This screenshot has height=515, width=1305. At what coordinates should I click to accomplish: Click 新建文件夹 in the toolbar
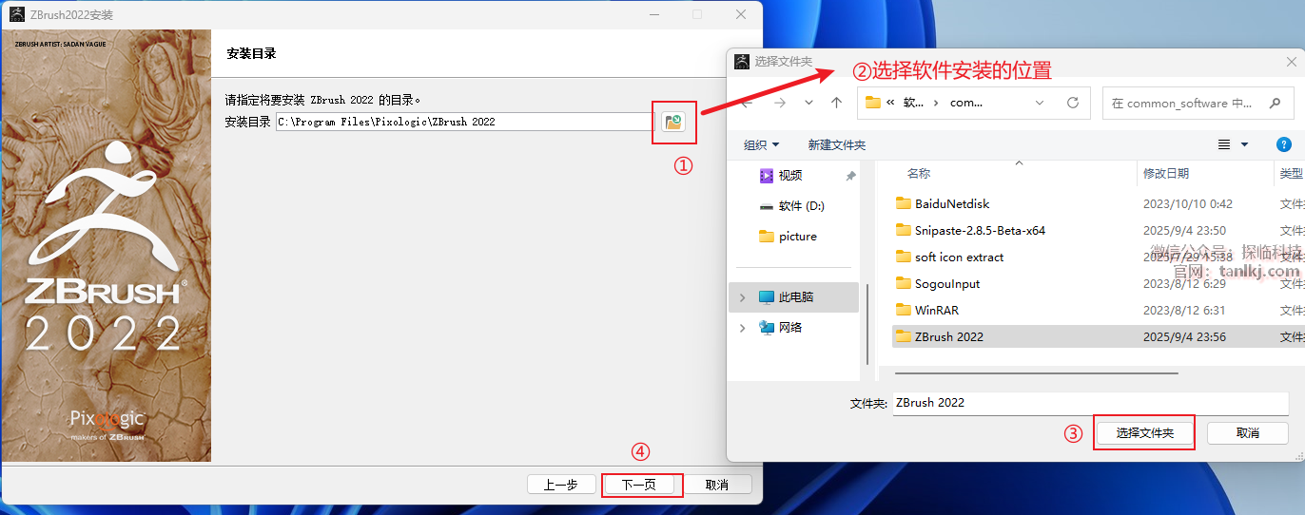coord(837,145)
